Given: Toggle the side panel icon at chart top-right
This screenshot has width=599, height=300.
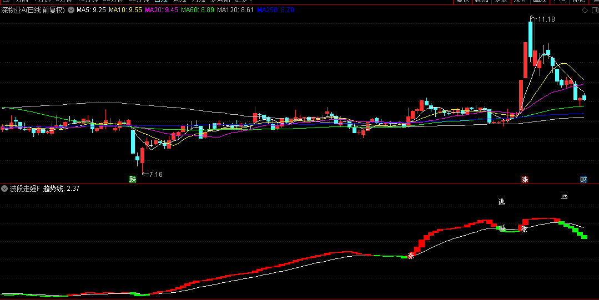Looking at the screenshot, I should click(593, 11).
